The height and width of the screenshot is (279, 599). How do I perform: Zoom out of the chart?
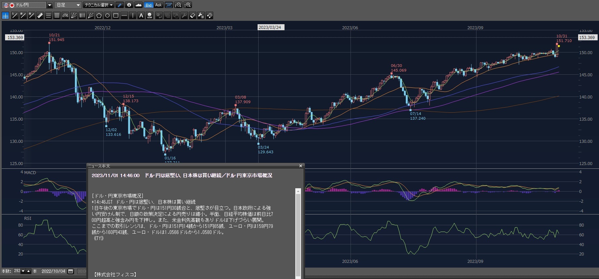pyautogui.click(x=178, y=5)
